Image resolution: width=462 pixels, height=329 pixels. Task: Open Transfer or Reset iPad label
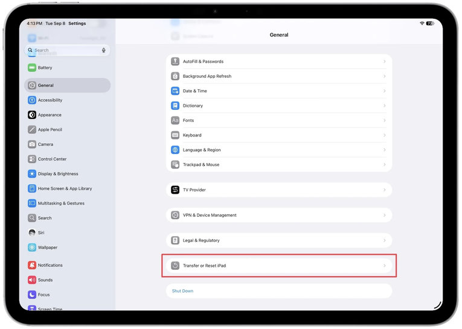click(x=205, y=266)
